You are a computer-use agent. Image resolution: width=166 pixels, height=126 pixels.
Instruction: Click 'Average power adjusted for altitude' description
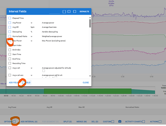click(57, 68)
